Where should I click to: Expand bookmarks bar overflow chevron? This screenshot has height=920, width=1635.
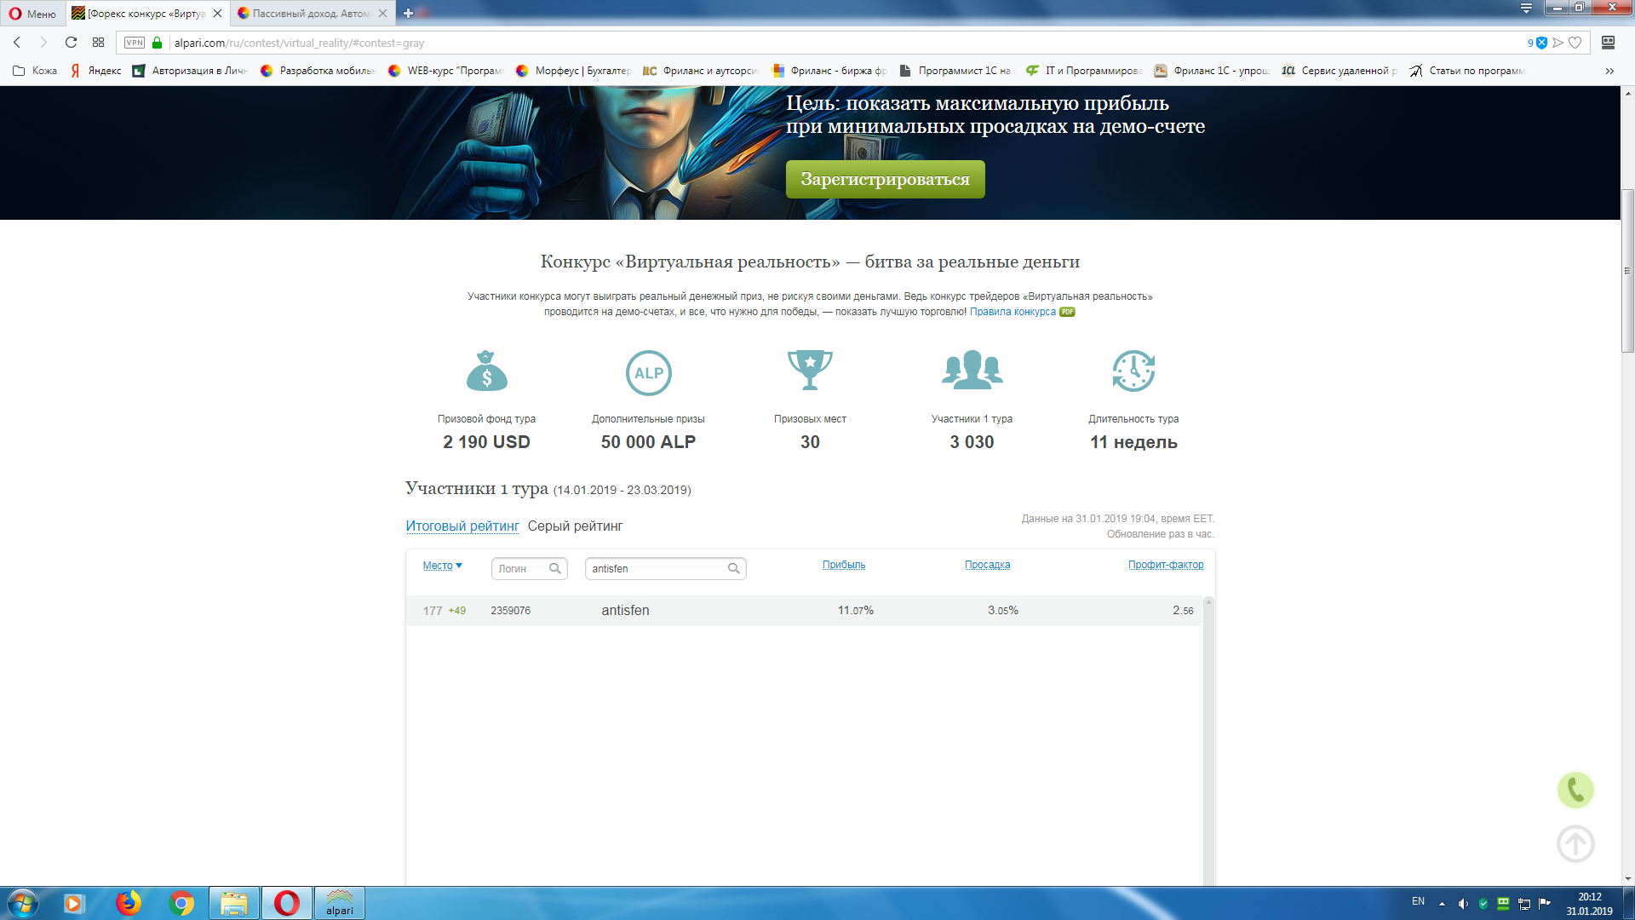coord(1609,71)
